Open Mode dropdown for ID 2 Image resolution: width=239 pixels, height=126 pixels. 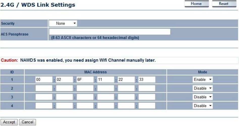click(x=203, y=88)
